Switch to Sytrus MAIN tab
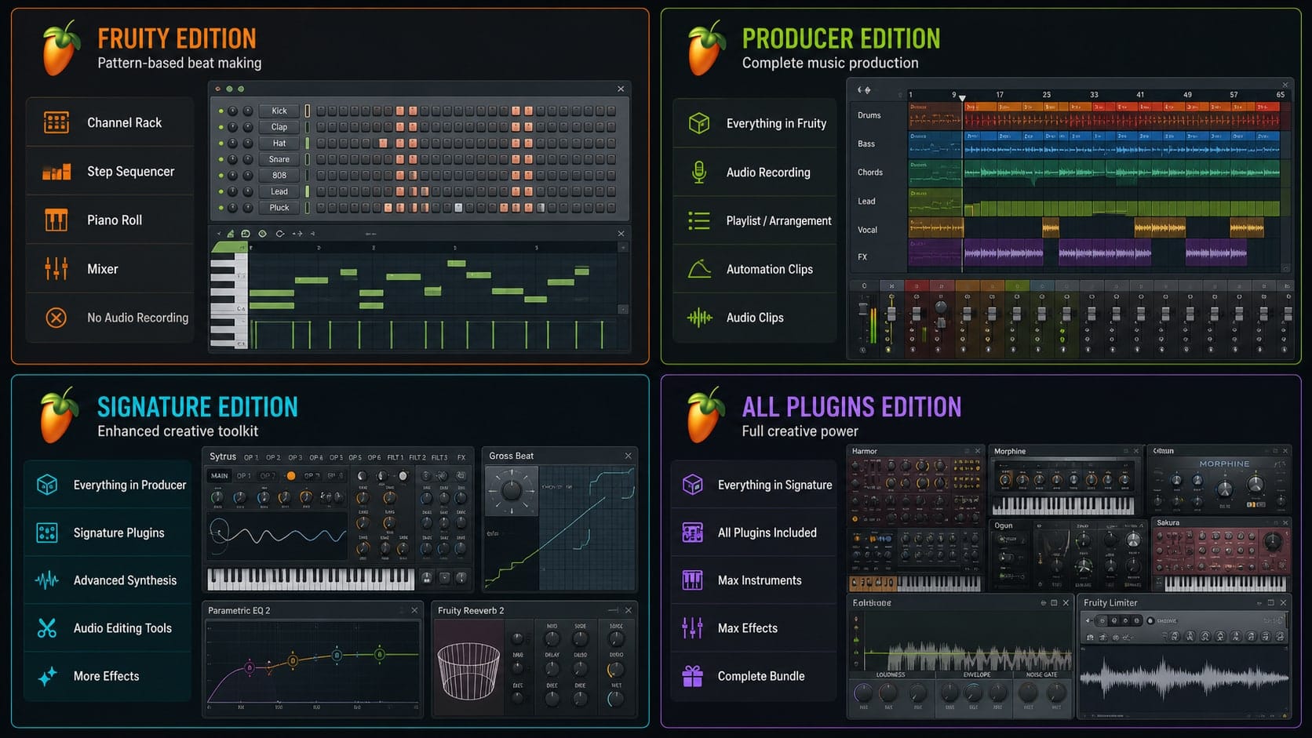The height and width of the screenshot is (738, 1312). point(220,476)
